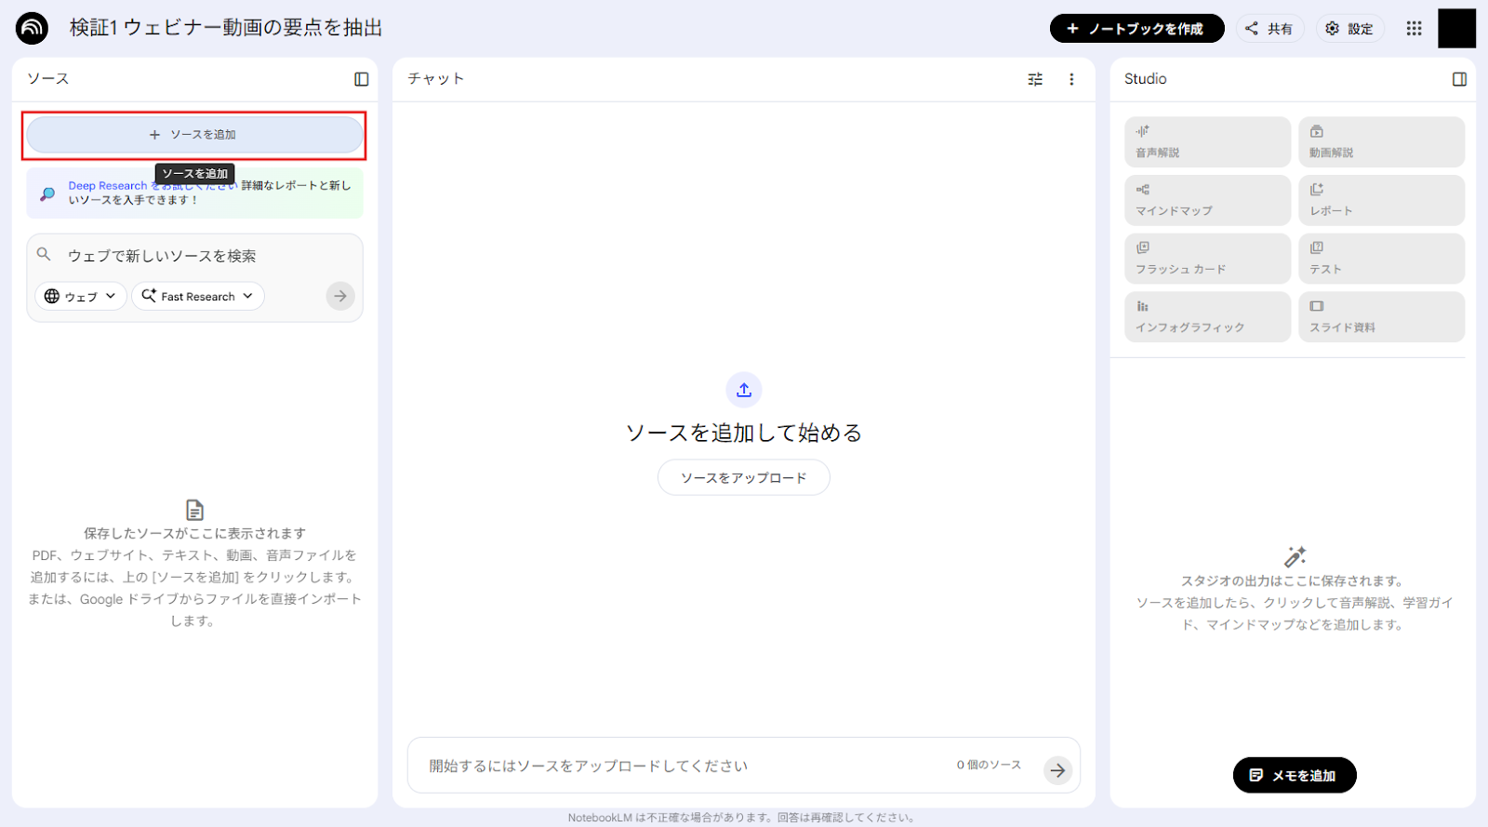1488x827 pixels.
Task: Click the メモを追加 button
Action: [1295, 775]
